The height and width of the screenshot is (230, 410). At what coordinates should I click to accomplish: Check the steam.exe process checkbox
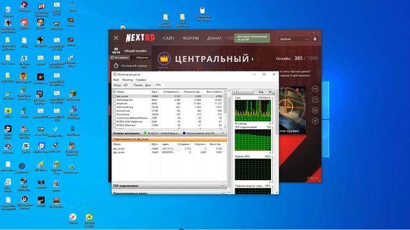point(114,103)
